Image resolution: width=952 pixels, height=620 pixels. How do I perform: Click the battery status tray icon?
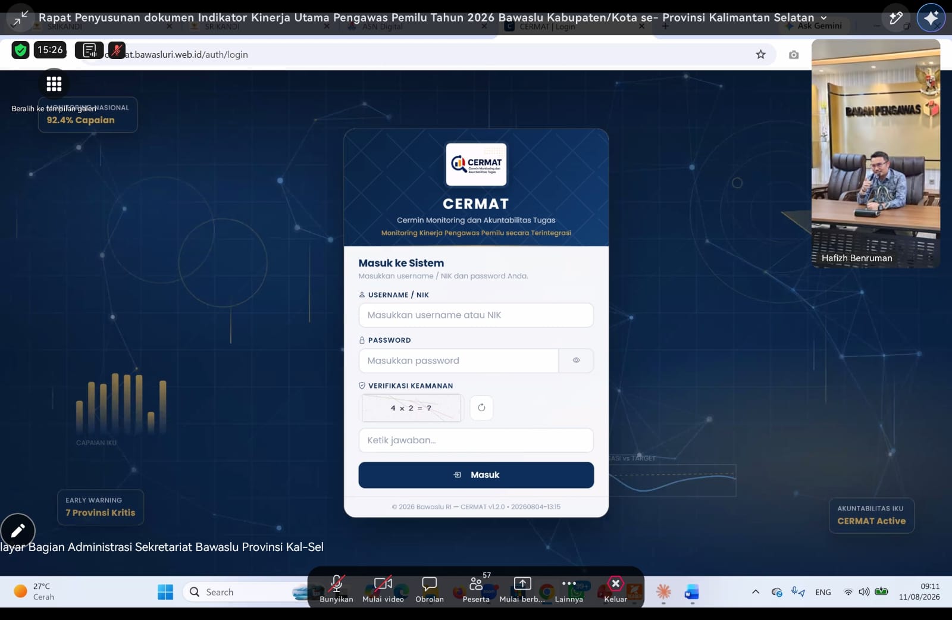pyautogui.click(x=882, y=592)
